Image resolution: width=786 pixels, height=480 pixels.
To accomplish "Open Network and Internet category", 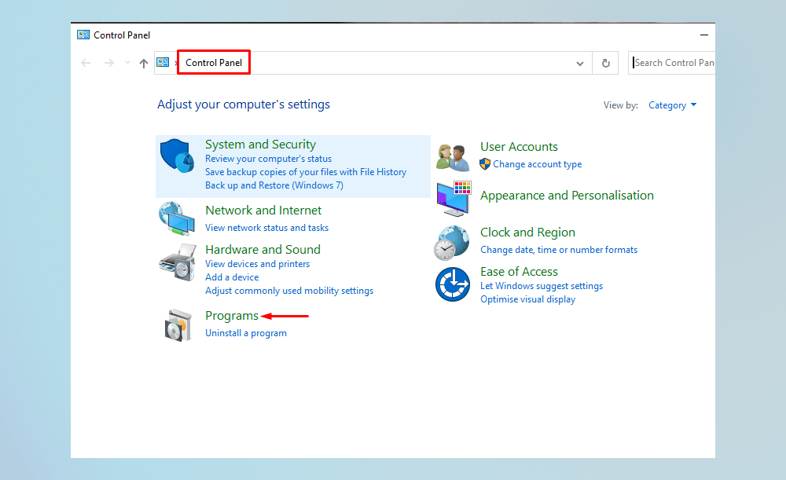I will 263,211.
